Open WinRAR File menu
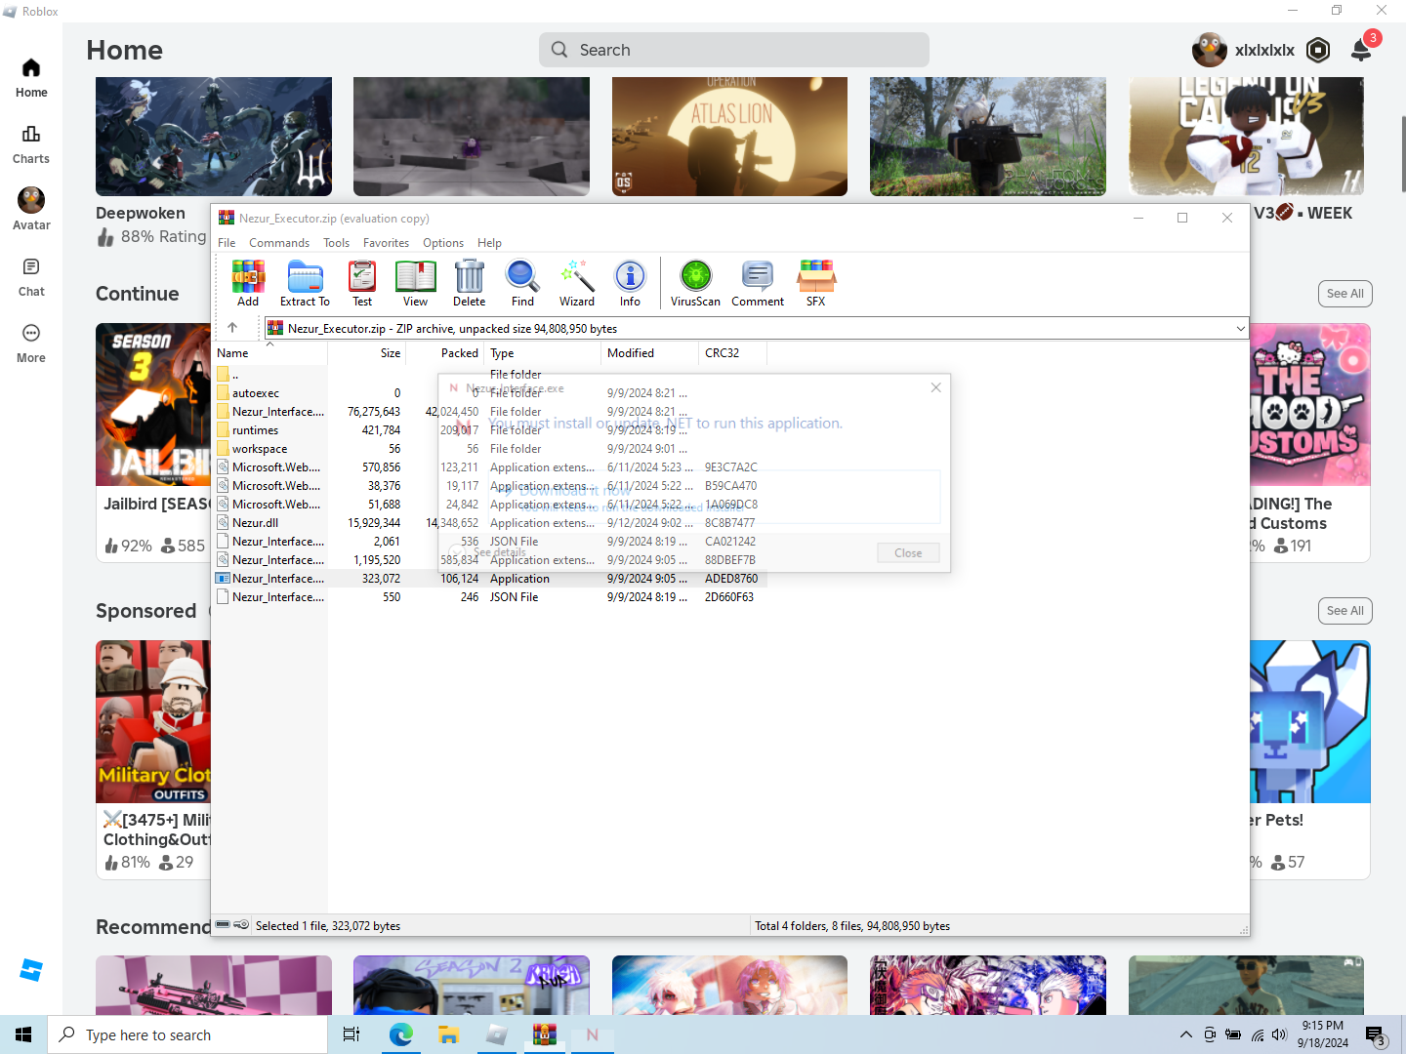The image size is (1406, 1054). [x=227, y=243]
